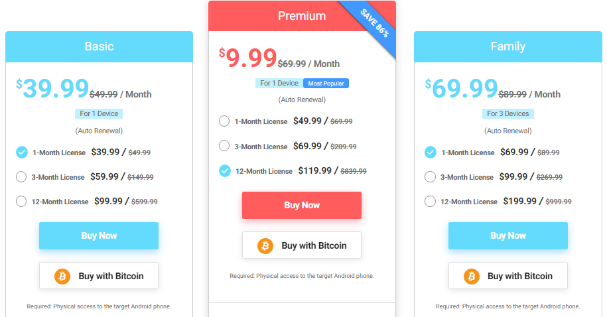Select Family 12-Month License at $199.99
The height and width of the screenshot is (317, 607).
pos(430,201)
